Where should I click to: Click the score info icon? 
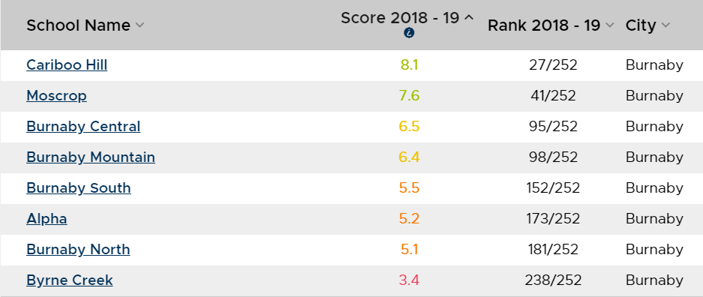[x=408, y=33]
